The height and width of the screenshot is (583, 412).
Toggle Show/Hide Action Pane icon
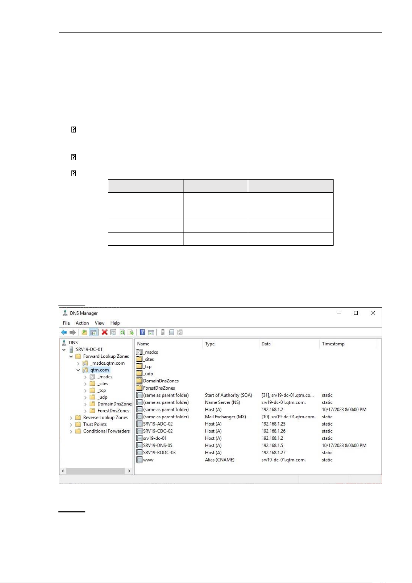coord(151,332)
